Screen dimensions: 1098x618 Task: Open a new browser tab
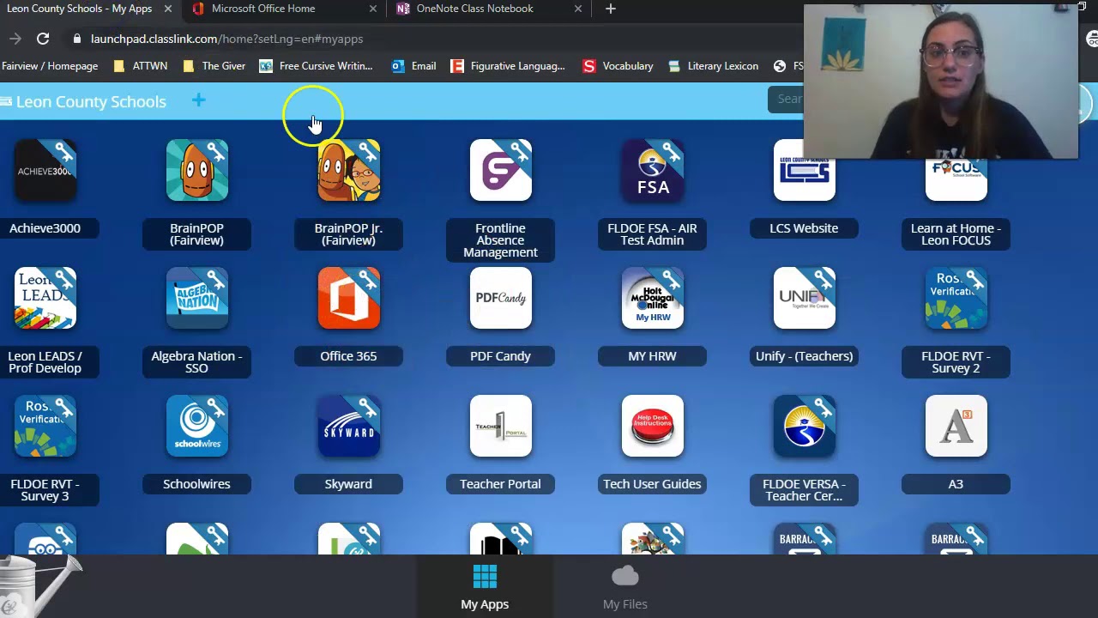coord(610,9)
